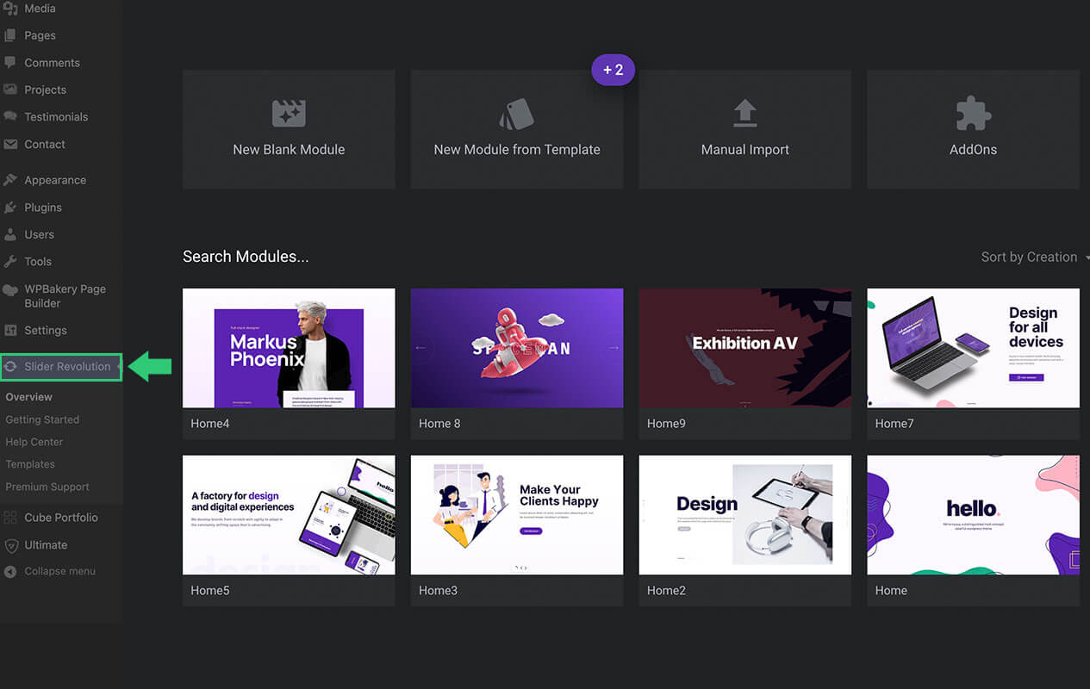Click the Manual Import upload icon
Image resolution: width=1090 pixels, height=689 pixels.
tap(744, 113)
